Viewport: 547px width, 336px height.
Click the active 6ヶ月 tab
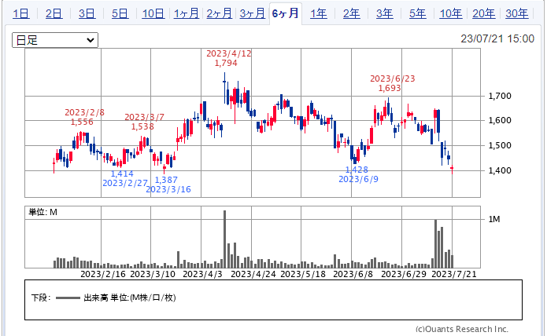click(x=286, y=13)
